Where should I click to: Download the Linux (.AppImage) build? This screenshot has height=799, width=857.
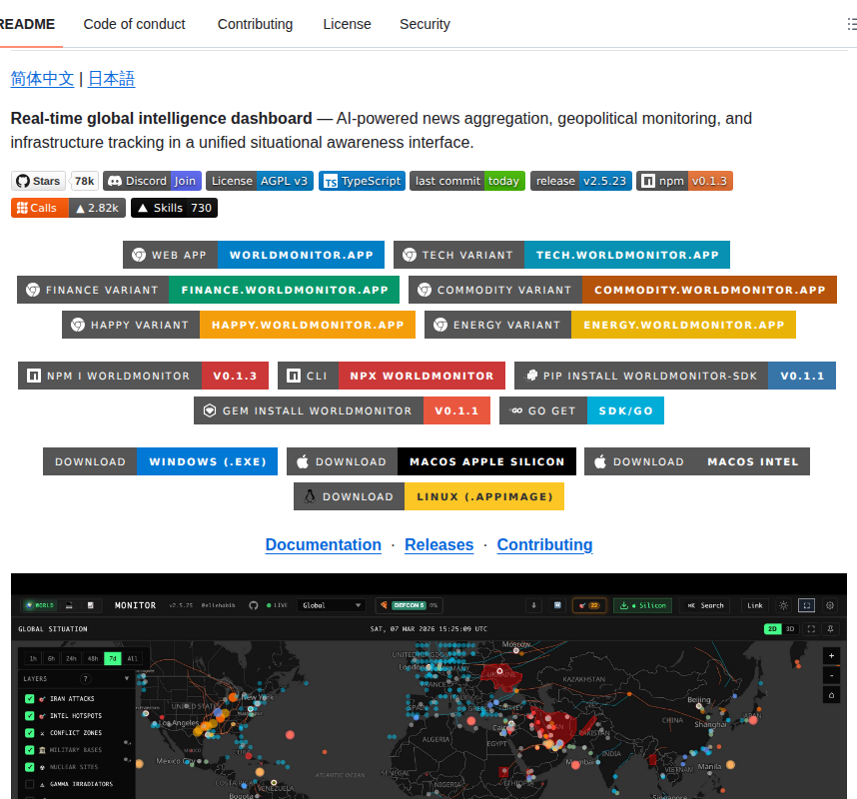pyautogui.click(x=429, y=496)
